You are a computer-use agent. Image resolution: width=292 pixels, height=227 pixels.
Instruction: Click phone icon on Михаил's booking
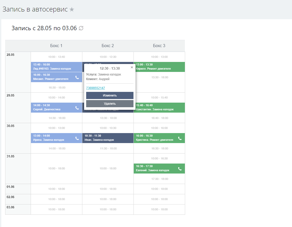tap(77, 77)
